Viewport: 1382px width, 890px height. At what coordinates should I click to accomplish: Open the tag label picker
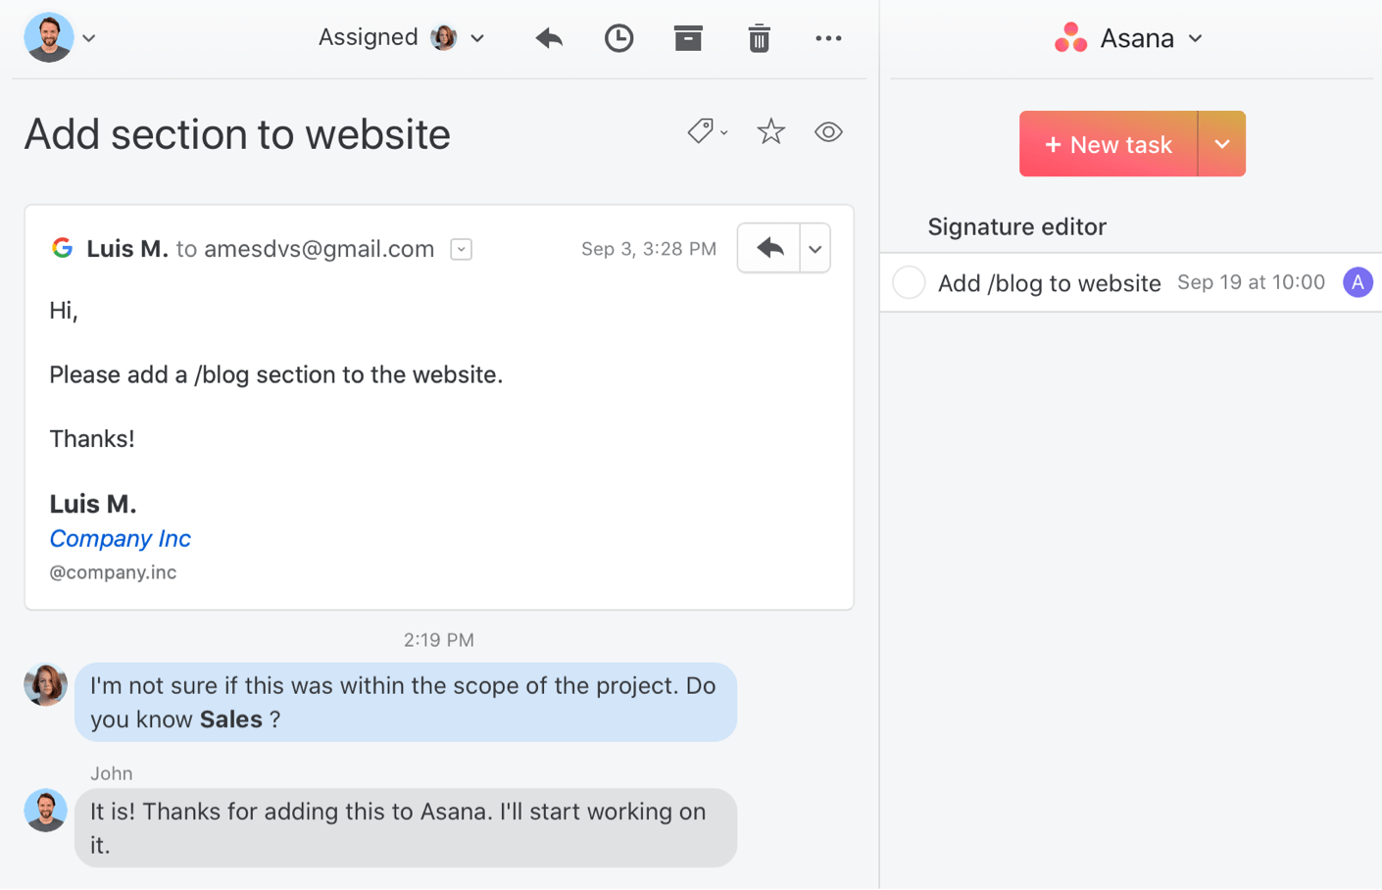(707, 131)
